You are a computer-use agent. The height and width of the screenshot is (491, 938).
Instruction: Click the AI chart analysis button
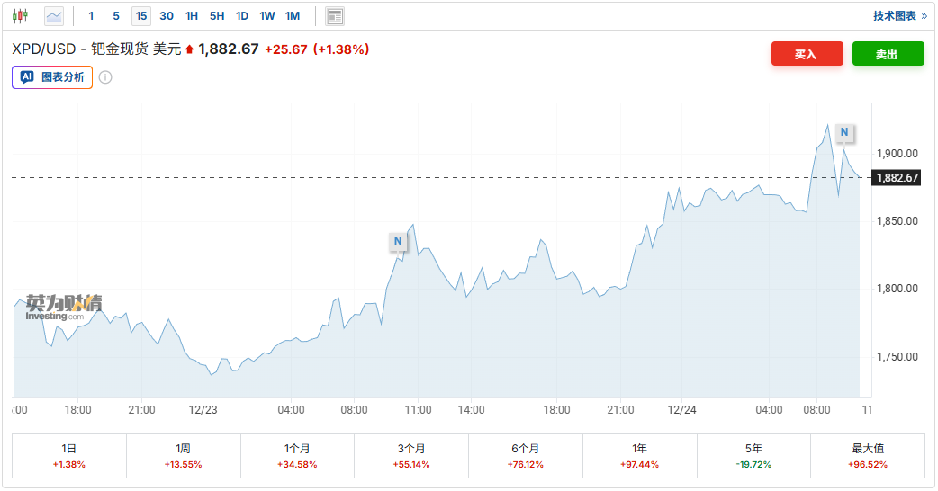click(52, 77)
